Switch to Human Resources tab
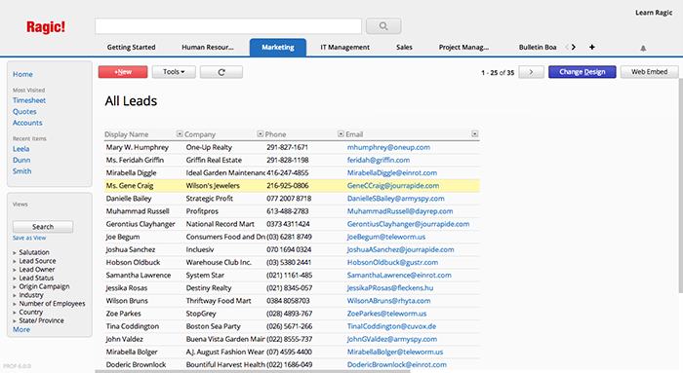Viewport: 683px width, 373px height. point(207,47)
